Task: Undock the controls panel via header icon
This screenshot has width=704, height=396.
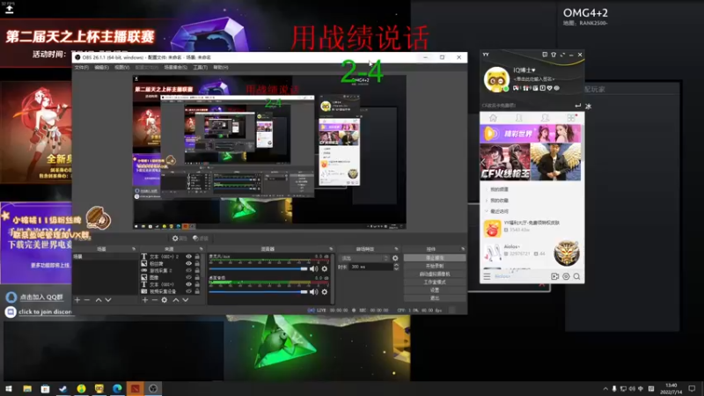Action: [463, 249]
